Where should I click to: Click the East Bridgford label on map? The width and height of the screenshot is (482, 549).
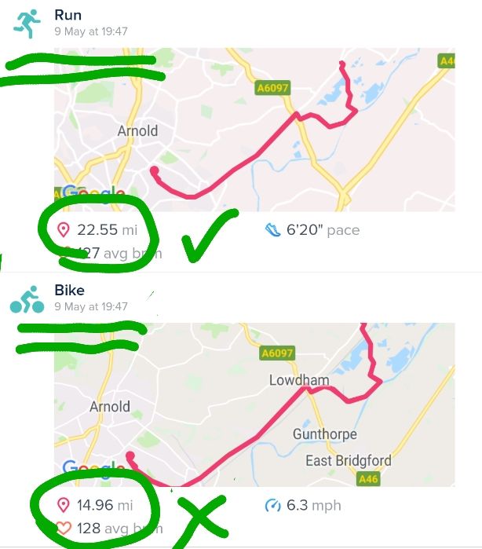[x=348, y=460]
